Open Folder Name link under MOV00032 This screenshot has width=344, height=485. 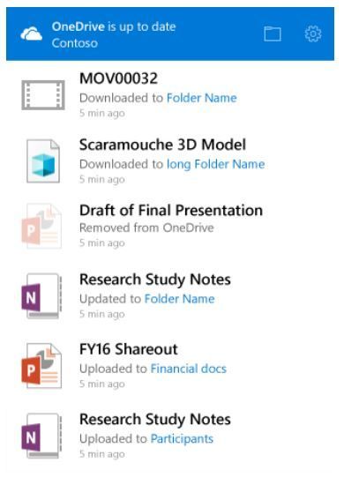pyautogui.click(x=202, y=98)
